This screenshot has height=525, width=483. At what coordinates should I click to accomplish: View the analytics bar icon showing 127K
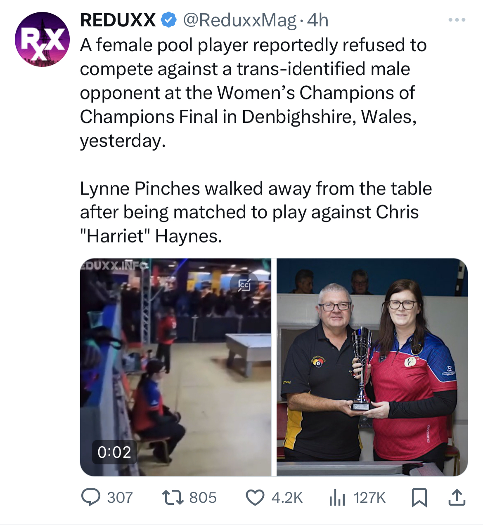(x=337, y=497)
